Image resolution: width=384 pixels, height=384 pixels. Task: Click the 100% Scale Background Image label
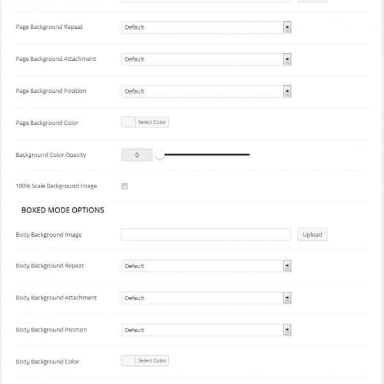[56, 186]
